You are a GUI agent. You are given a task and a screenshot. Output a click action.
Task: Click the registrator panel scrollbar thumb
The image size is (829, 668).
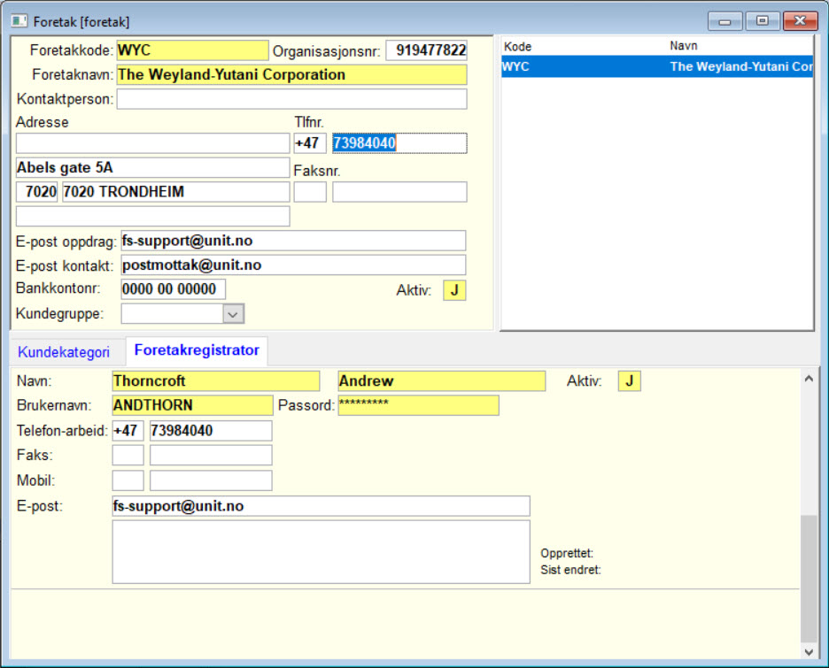(809, 579)
